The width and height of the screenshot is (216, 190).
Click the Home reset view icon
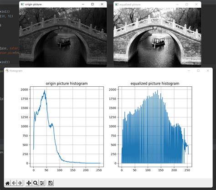coord(7,183)
